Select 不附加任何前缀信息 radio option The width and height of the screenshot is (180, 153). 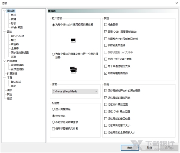pos(53,122)
